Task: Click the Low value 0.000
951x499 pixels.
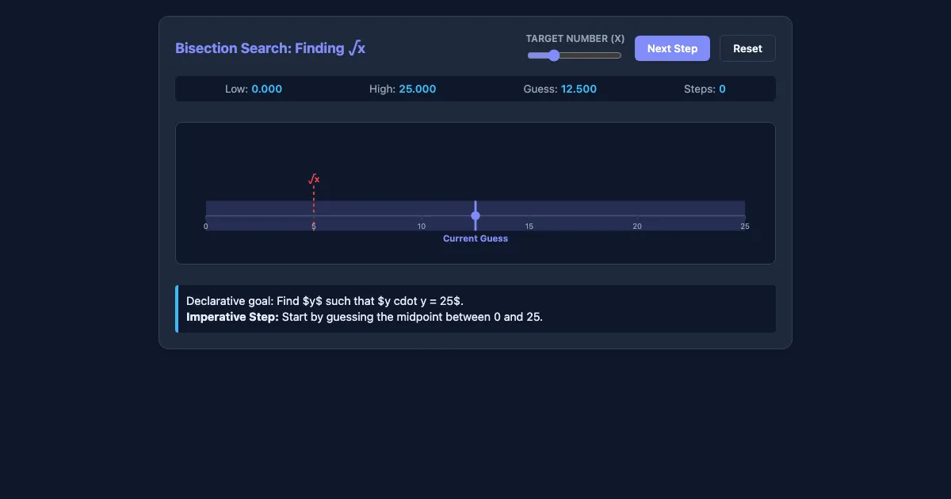Action: [x=266, y=89]
